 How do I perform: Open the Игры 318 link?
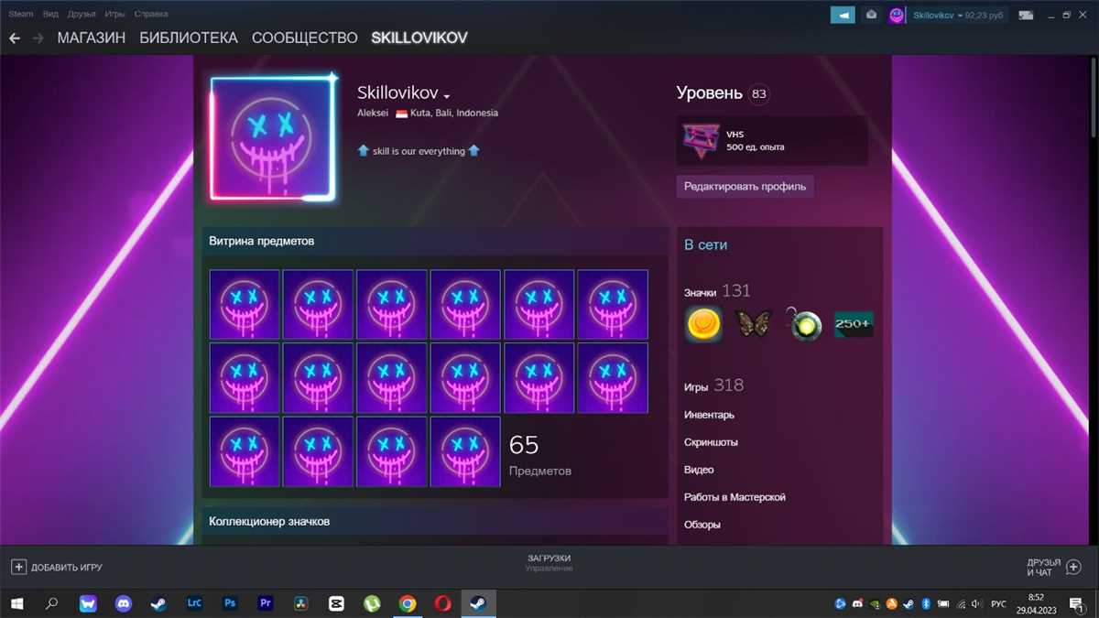[x=713, y=385]
